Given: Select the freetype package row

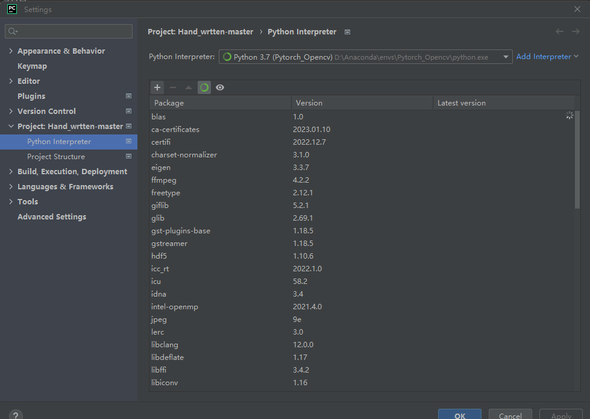Looking at the screenshot, I should point(362,193).
